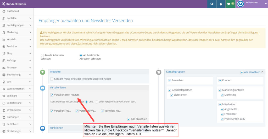
Task: Click the gray Kontaktgruppen people icon
Action: 159,72
